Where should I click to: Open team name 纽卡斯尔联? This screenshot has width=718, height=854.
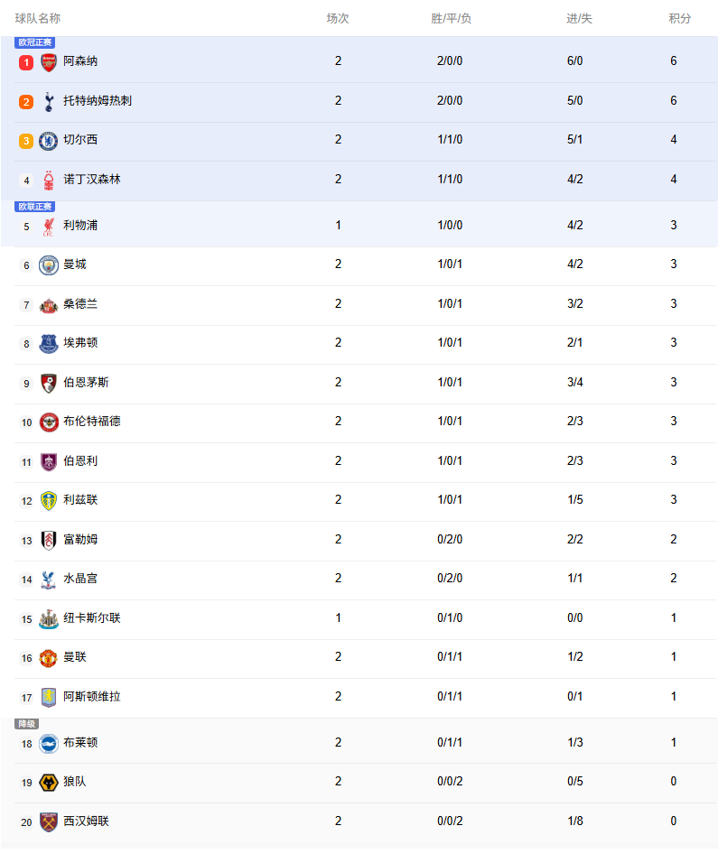[91, 617]
